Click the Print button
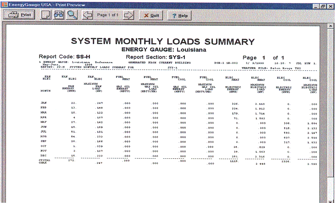The image size is (336, 203). pos(19,15)
